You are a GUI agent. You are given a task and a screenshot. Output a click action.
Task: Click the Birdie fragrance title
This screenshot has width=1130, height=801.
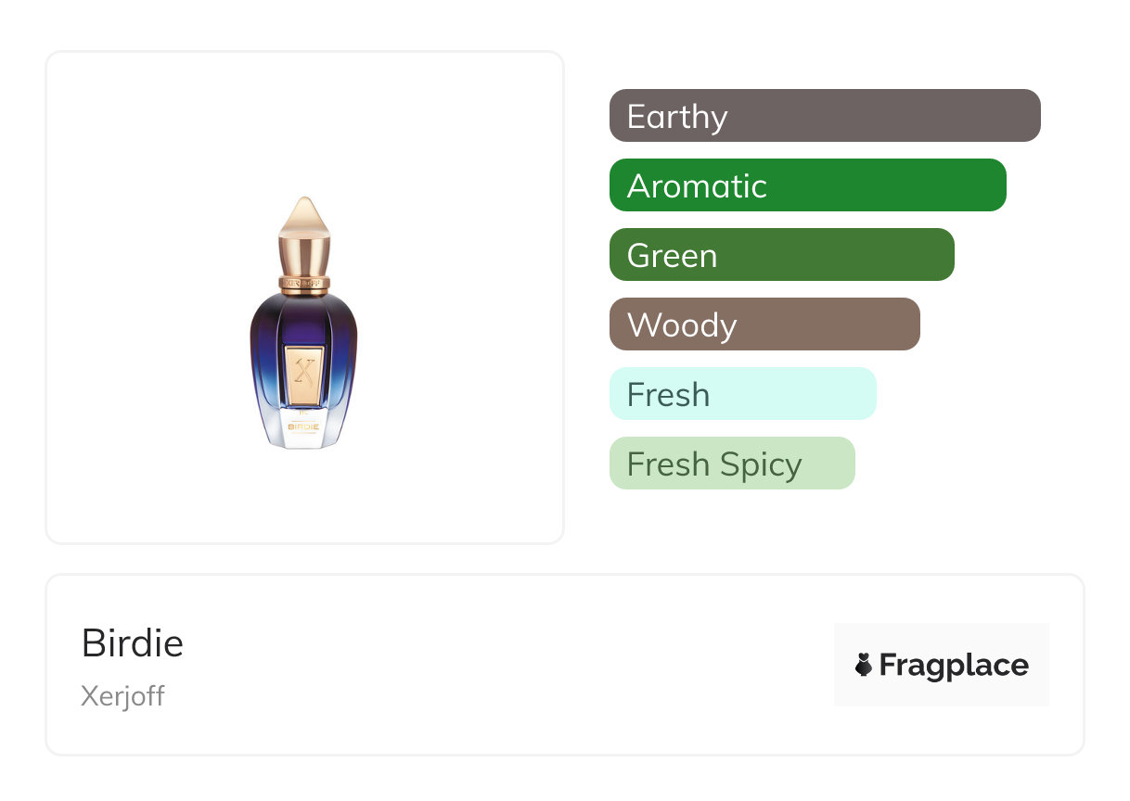pyautogui.click(x=133, y=642)
